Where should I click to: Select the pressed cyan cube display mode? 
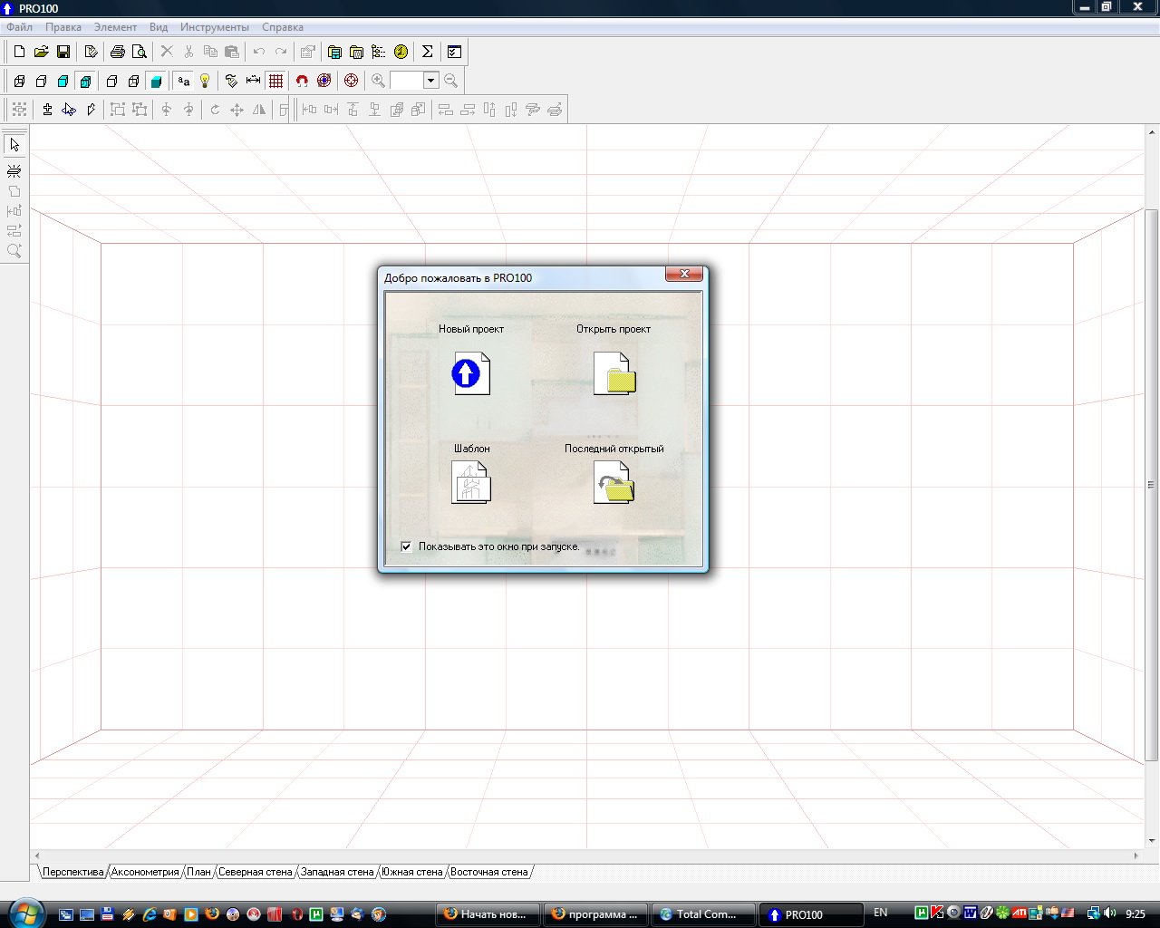click(x=85, y=81)
